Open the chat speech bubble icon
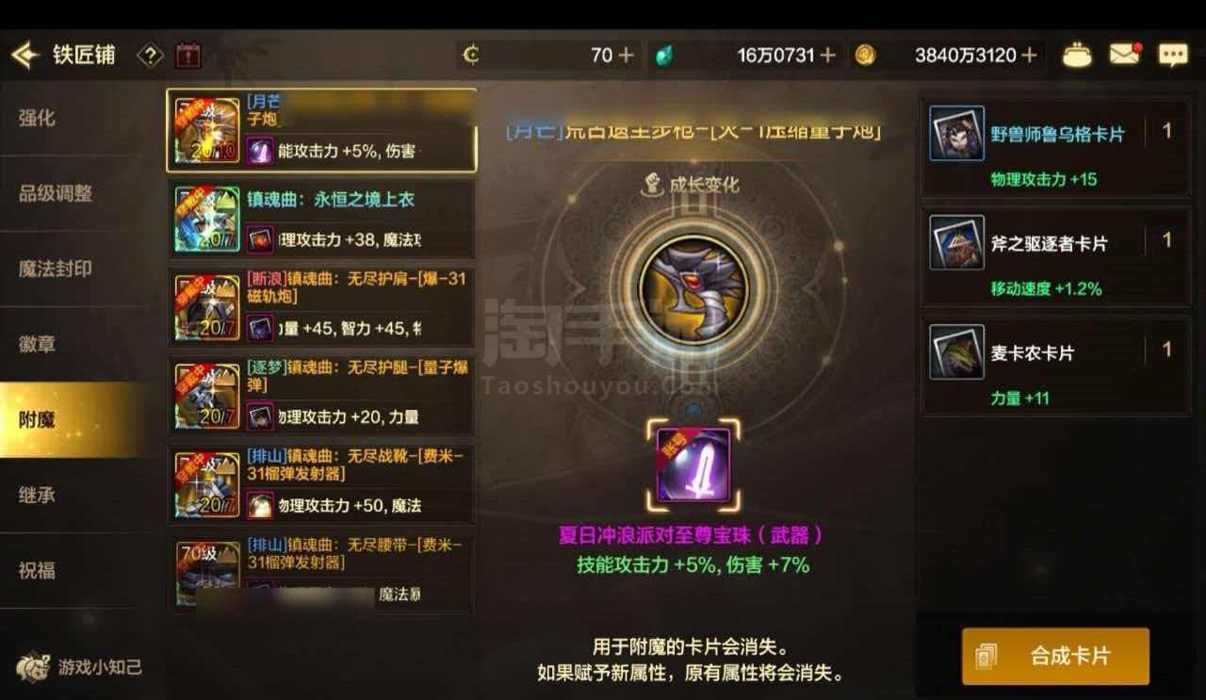This screenshot has width=1206, height=700. [x=1173, y=55]
